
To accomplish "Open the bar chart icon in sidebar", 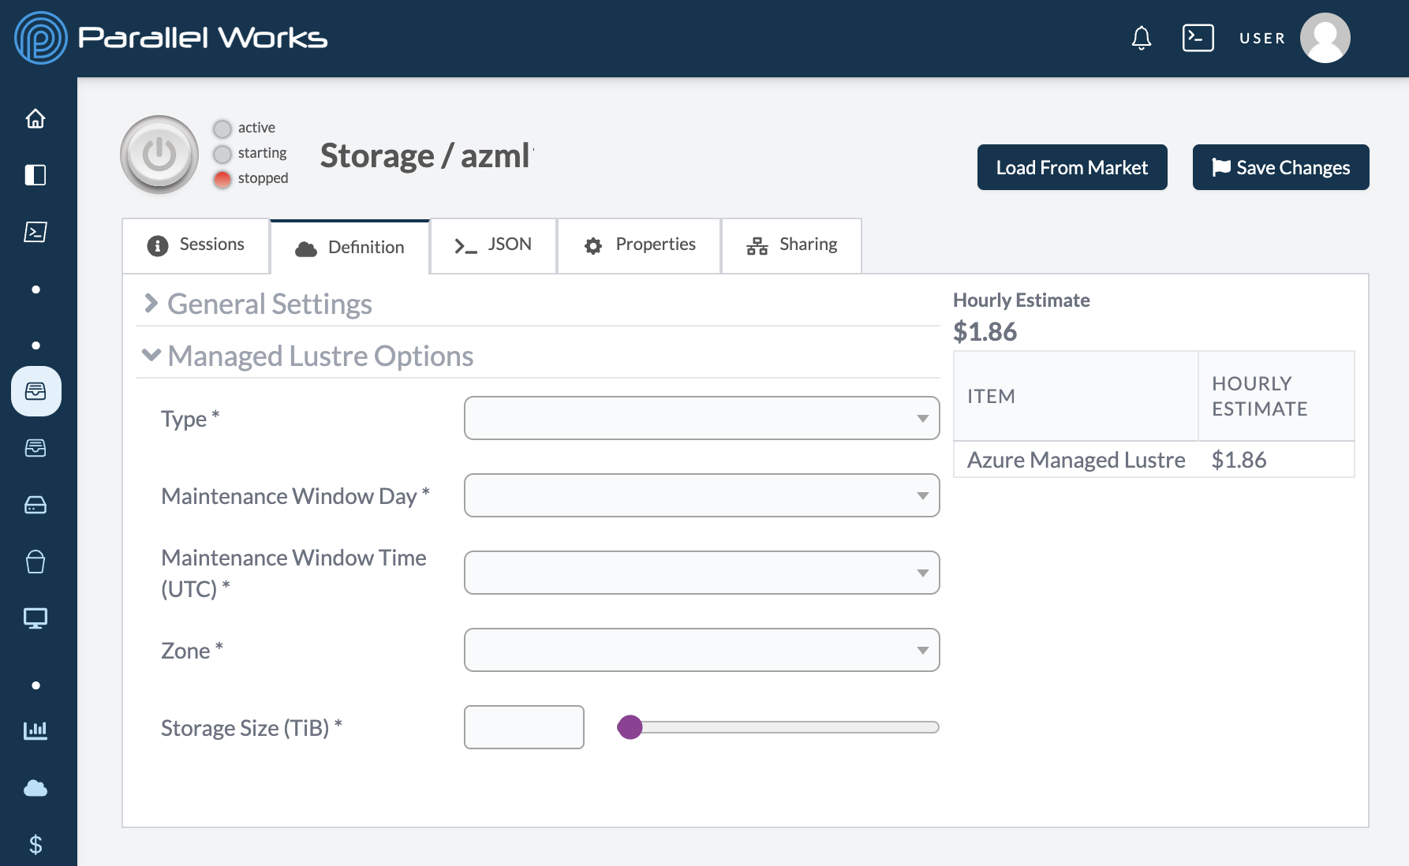I will coord(36,730).
